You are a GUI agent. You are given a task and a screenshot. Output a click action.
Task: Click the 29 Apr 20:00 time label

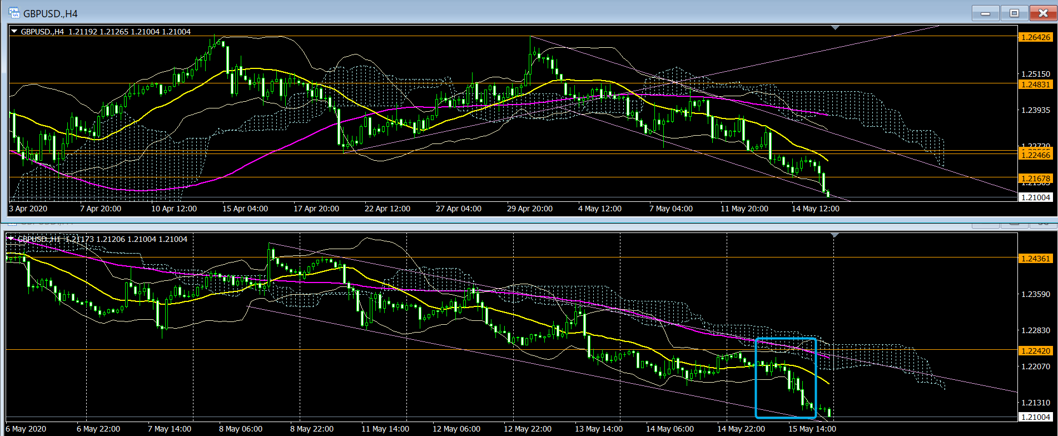(530, 209)
